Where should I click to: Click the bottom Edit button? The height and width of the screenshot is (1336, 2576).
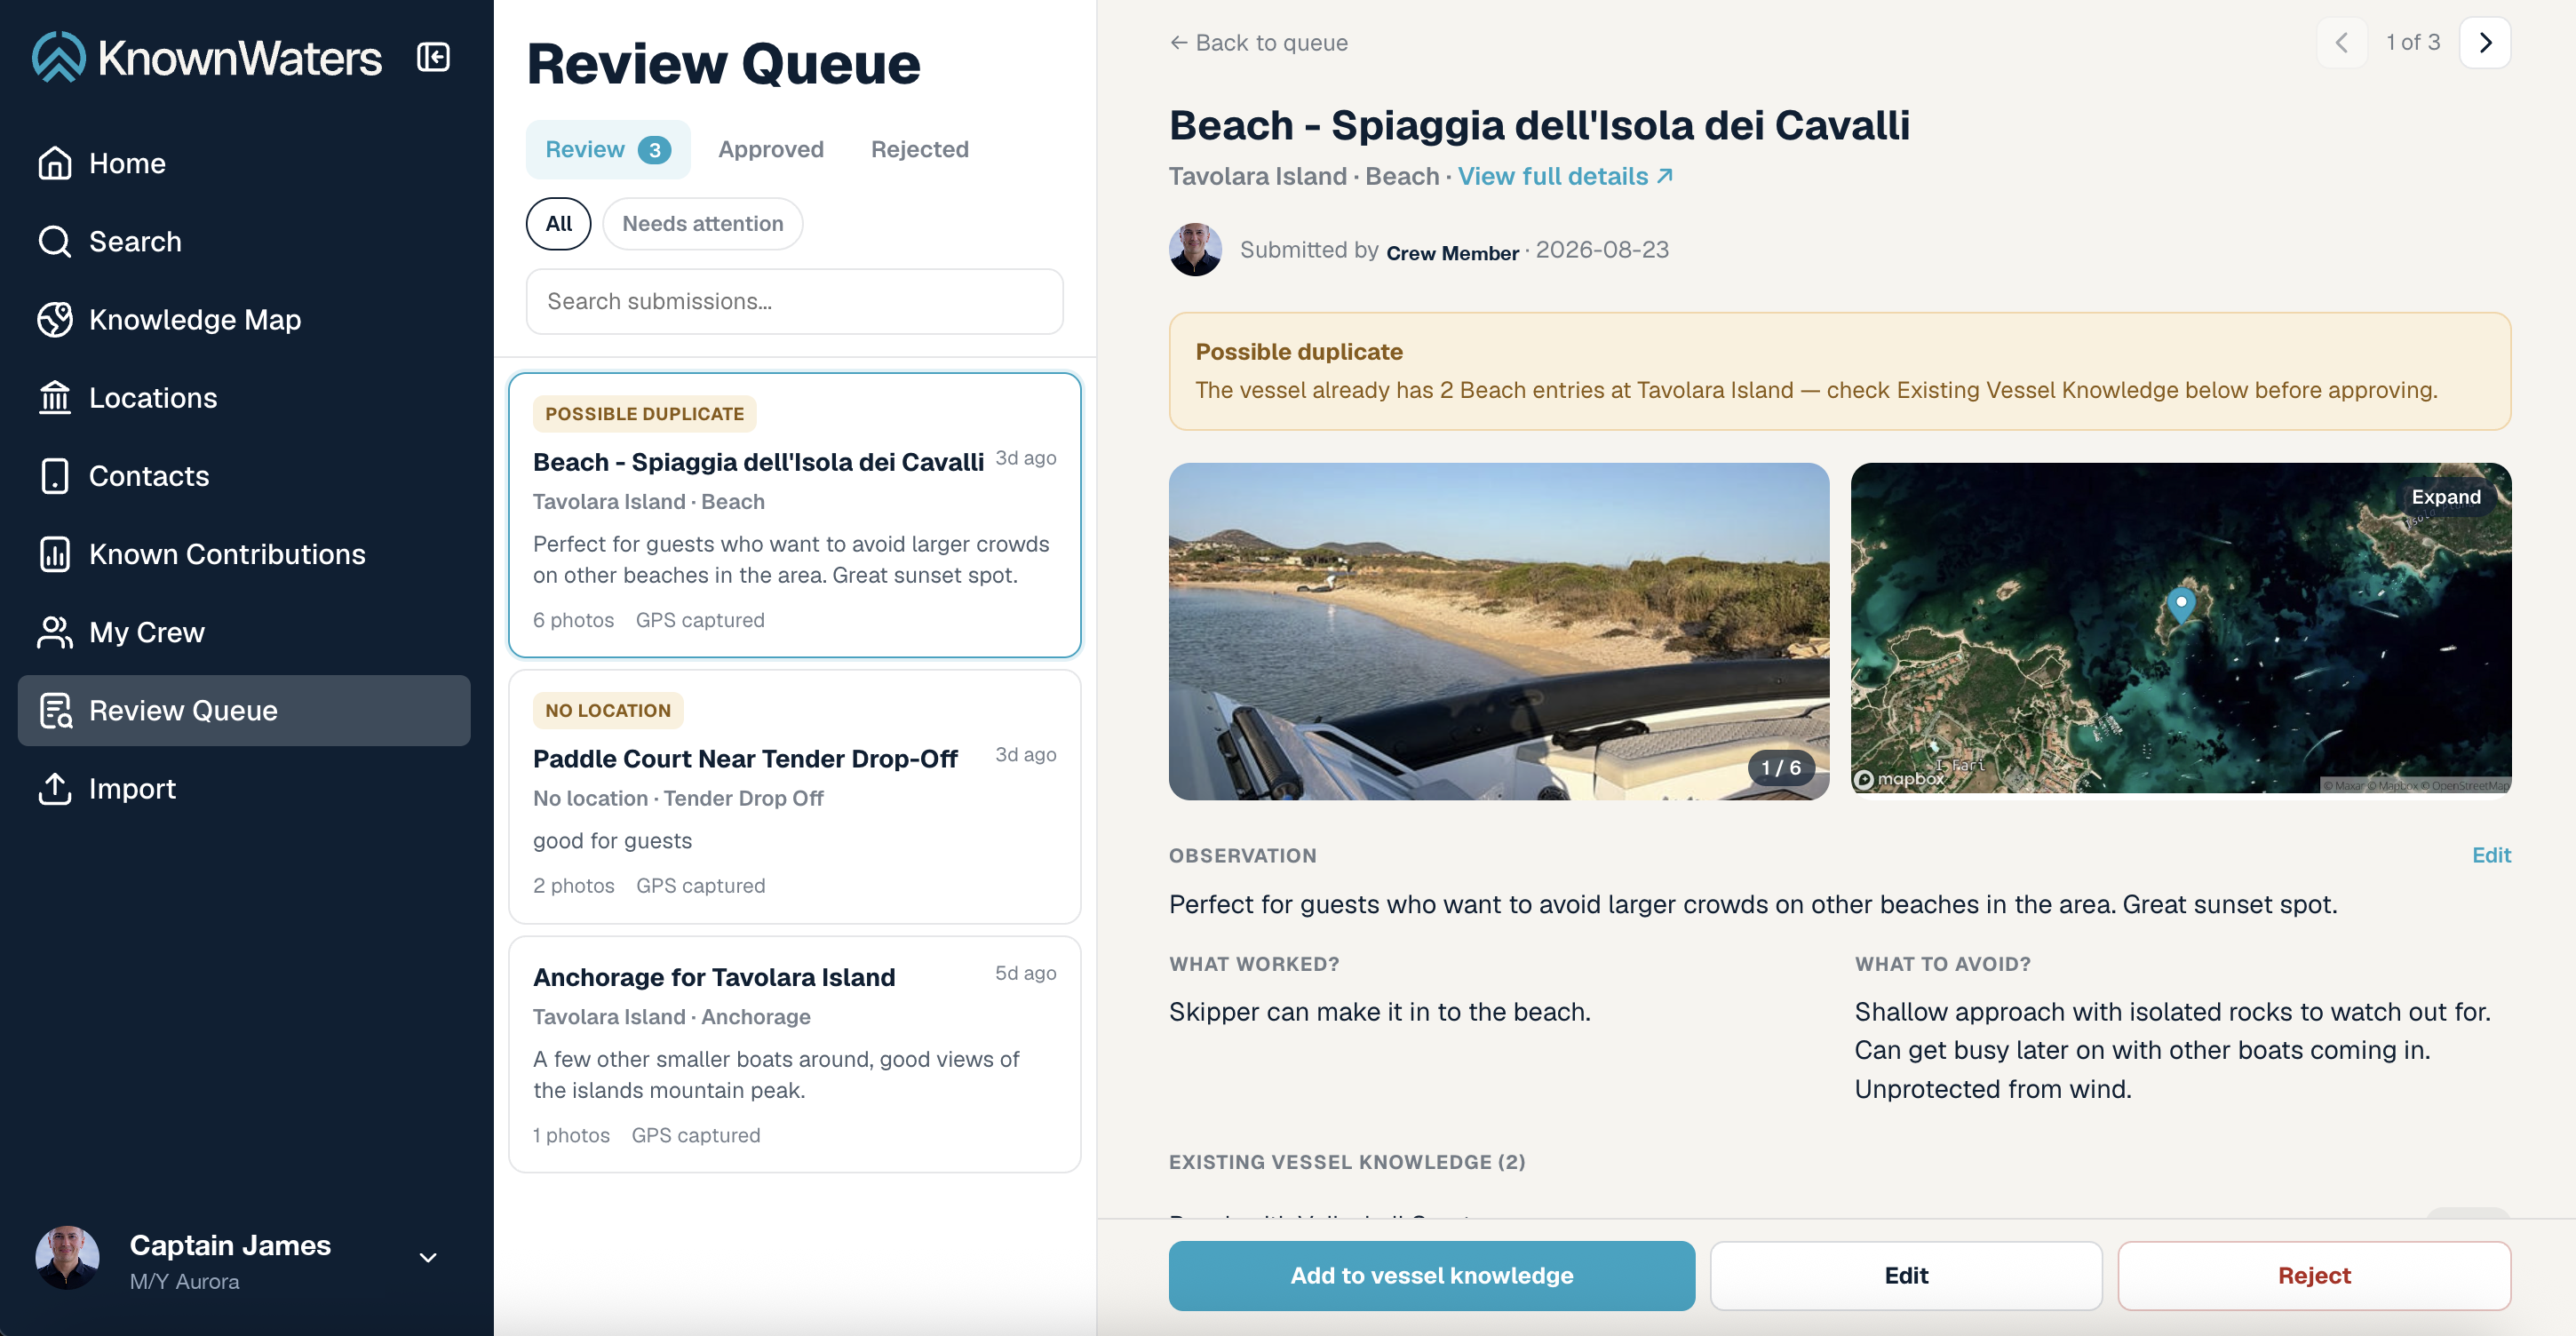[1906, 1275]
